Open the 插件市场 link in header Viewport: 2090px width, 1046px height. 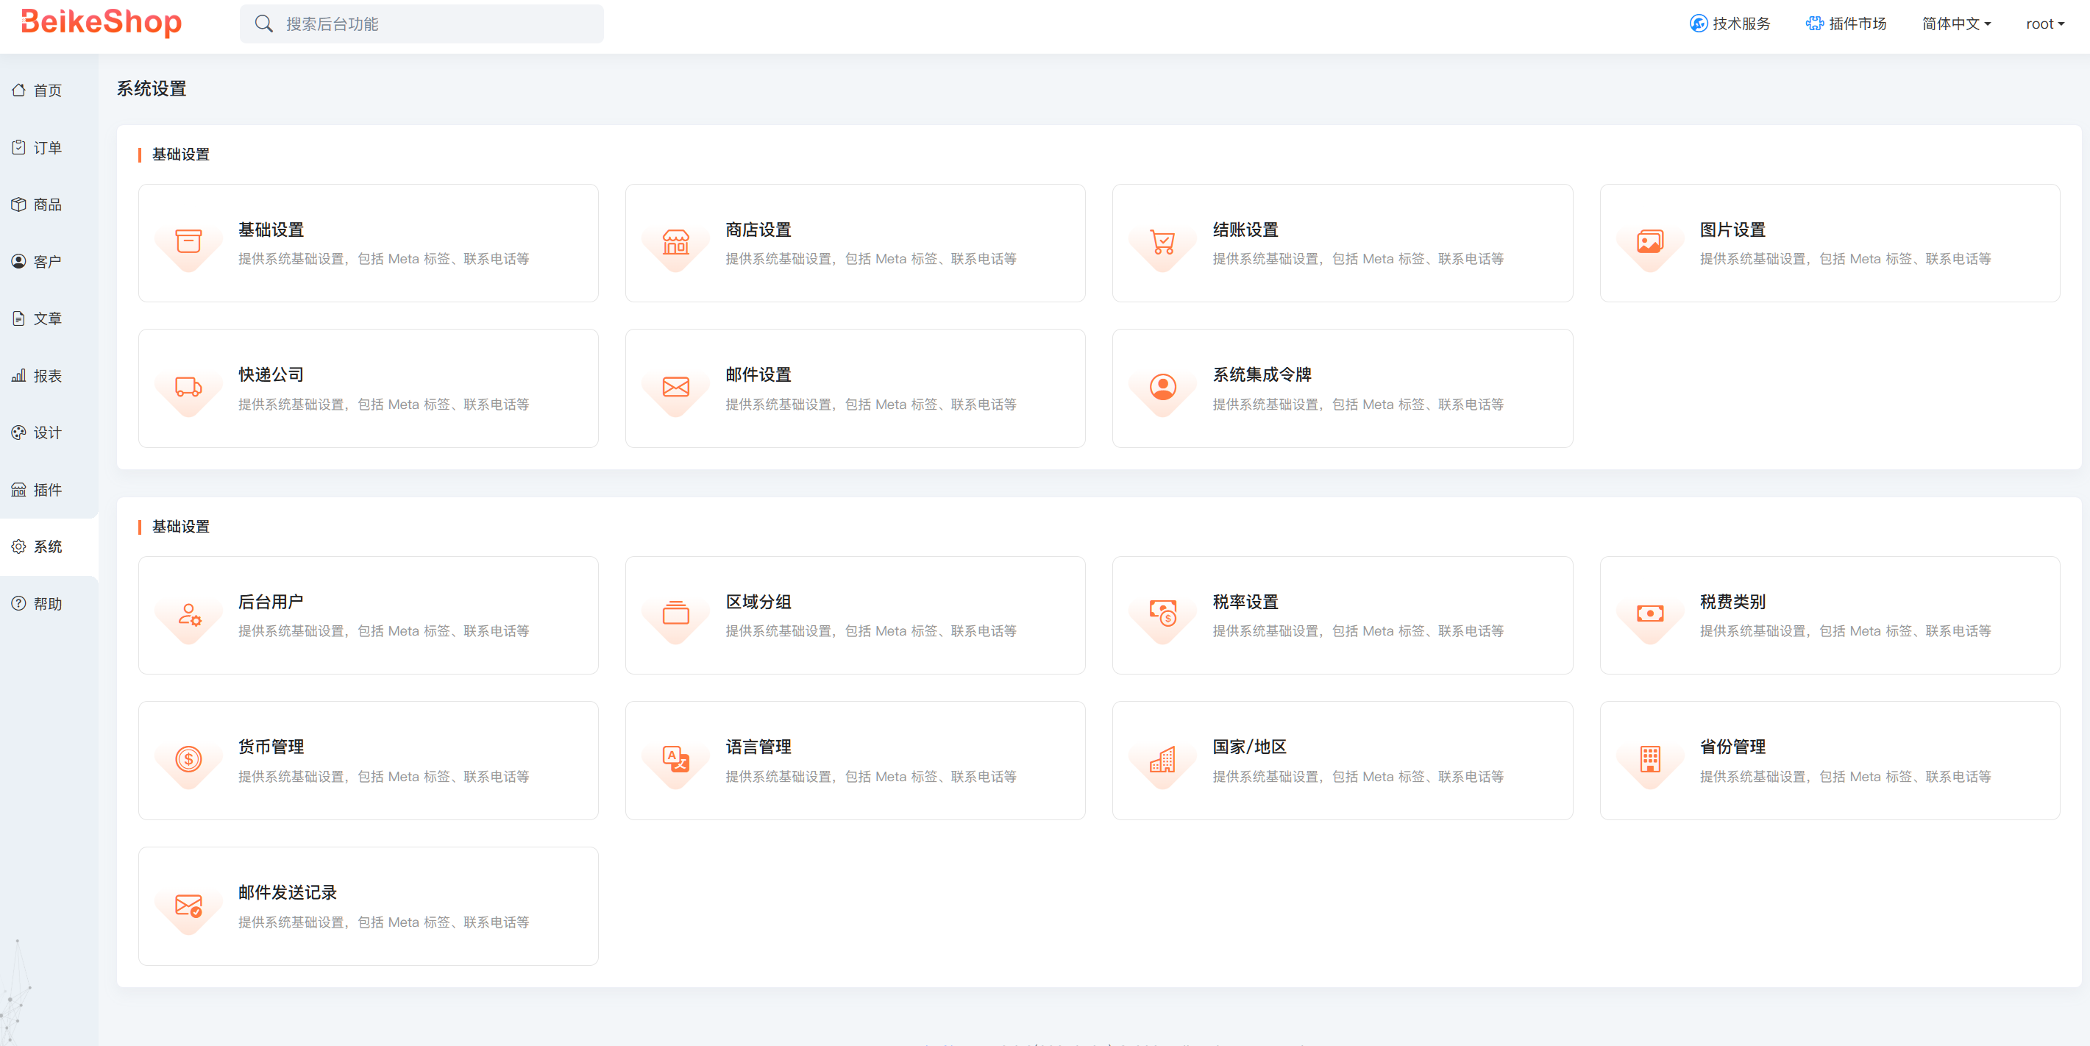(x=1846, y=24)
